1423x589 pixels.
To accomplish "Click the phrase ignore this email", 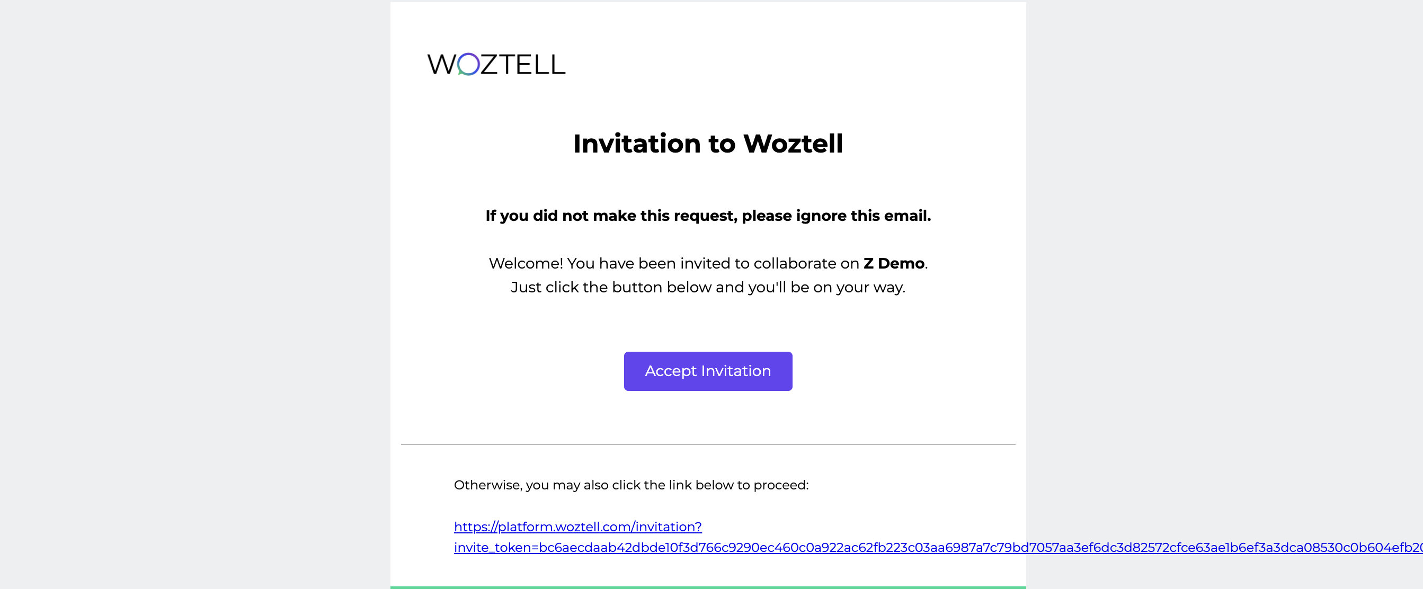I will (x=864, y=216).
